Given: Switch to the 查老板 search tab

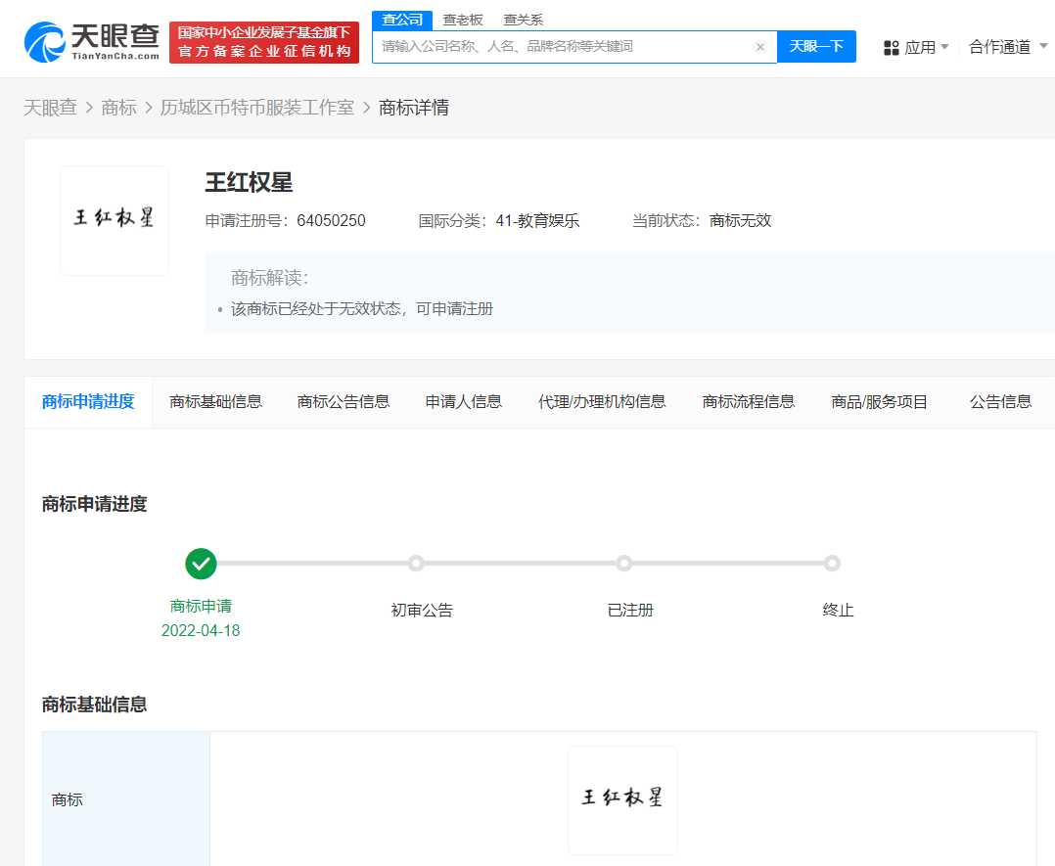Looking at the screenshot, I should click(461, 19).
